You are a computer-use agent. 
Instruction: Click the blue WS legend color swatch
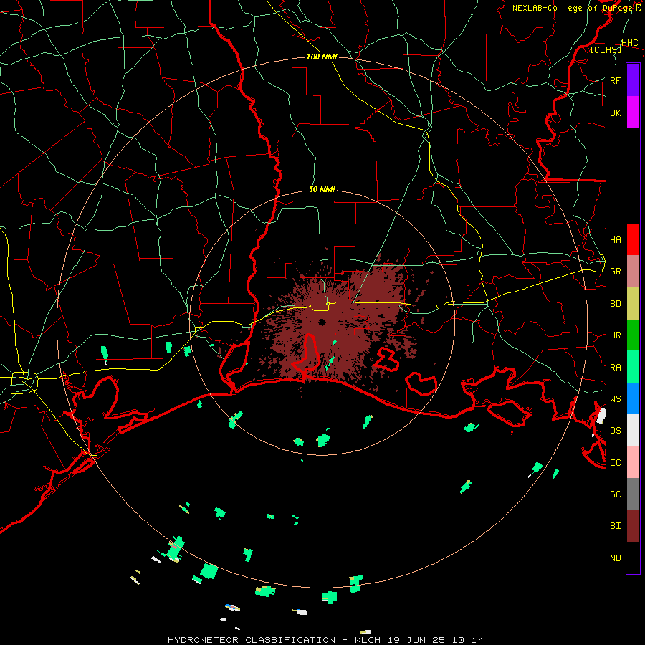pos(633,398)
